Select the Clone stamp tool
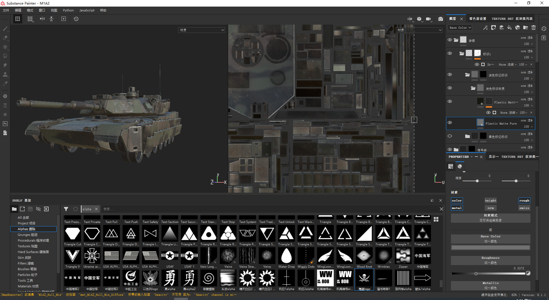Screen dimensions: 549x300 tap(5, 74)
